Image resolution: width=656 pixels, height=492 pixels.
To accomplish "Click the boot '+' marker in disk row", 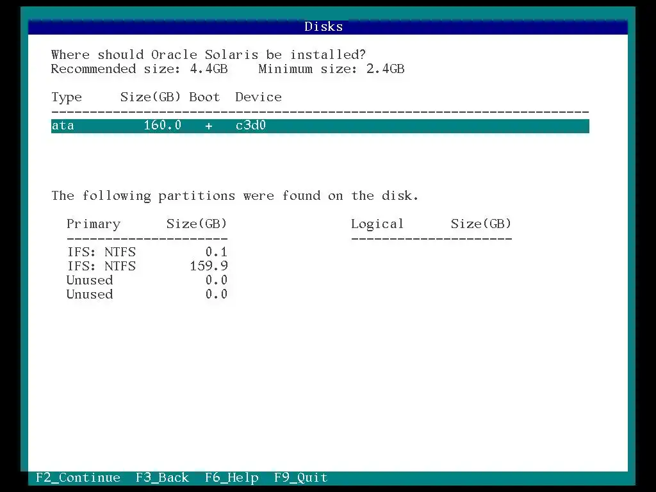I will coord(209,126).
